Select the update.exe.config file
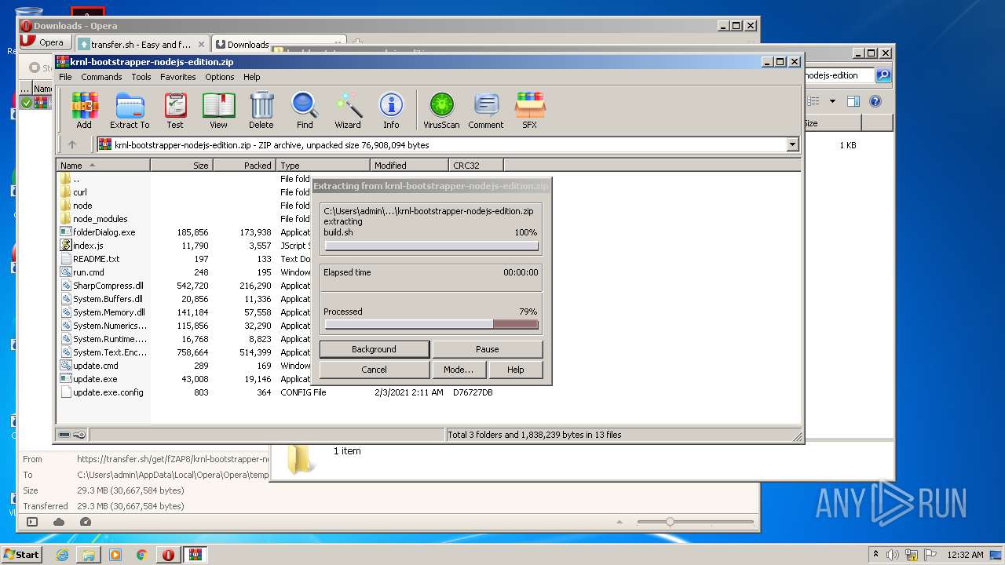Viewport: 1005px width, 565px height. (108, 392)
